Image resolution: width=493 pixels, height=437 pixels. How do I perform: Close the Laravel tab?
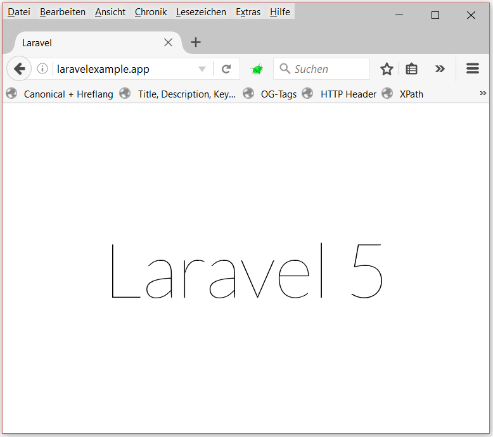[168, 42]
